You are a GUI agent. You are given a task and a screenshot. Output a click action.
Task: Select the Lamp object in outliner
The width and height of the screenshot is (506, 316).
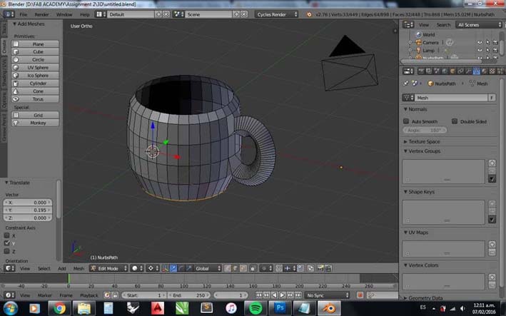[x=428, y=51]
